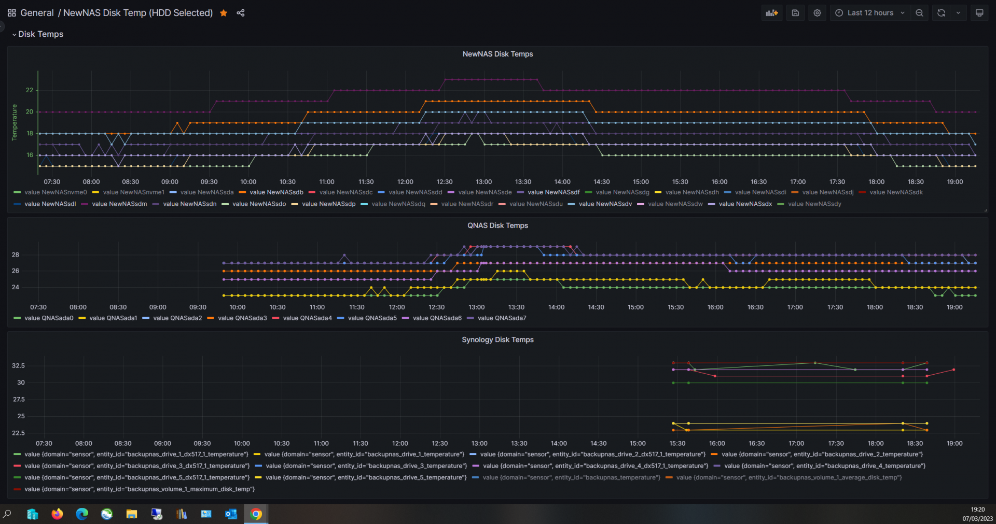996x524 pixels.
Task: Open the share dashboard dialog
Action: click(x=241, y=13)
